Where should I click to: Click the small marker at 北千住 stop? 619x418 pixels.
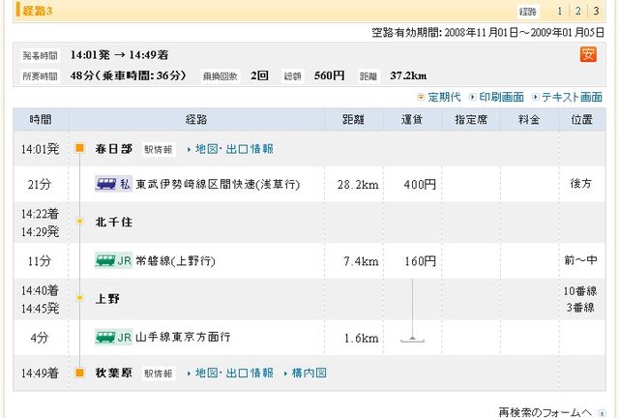point(79,222)
